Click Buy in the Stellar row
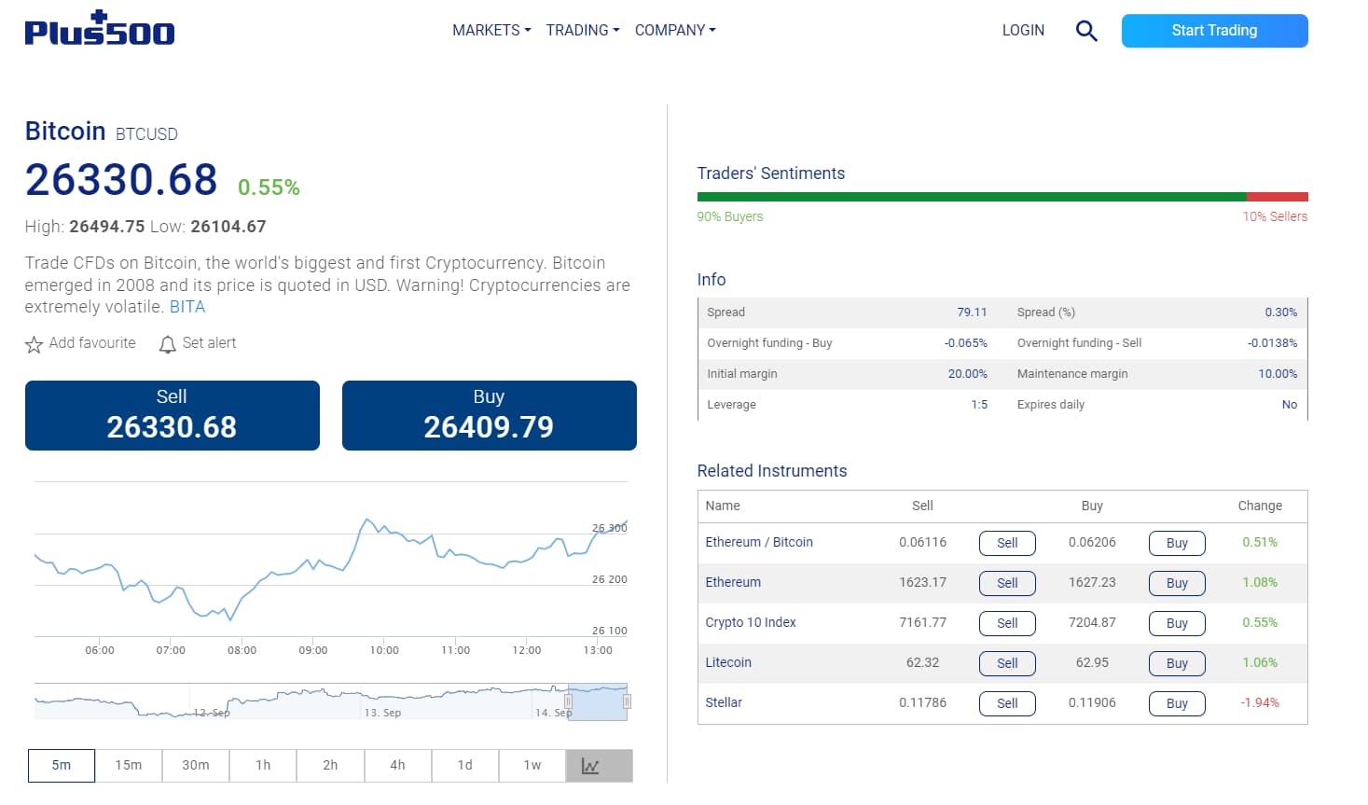The height and width of the screenshot is (805, 1368). click(x=1177, y=703)
